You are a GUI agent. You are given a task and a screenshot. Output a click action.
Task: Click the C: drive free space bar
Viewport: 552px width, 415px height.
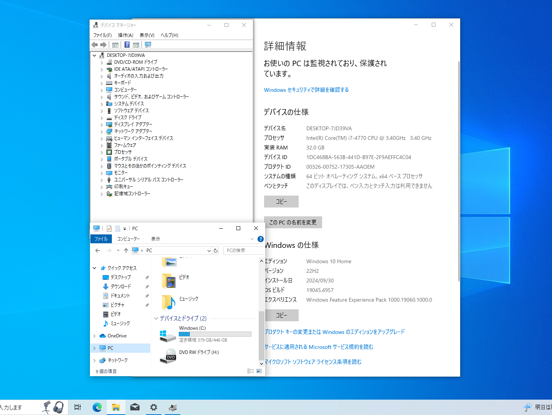(215, 334)
